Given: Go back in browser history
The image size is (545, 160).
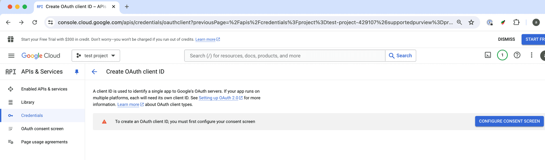Looking at the screenshot, I should pos(8,22).
